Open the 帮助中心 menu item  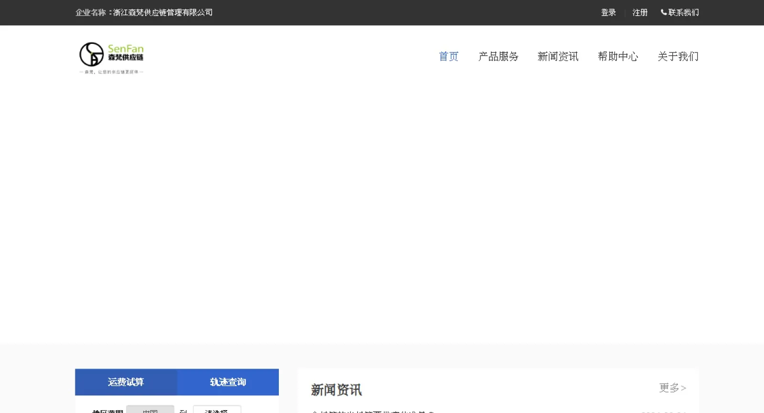click(618, 56)
